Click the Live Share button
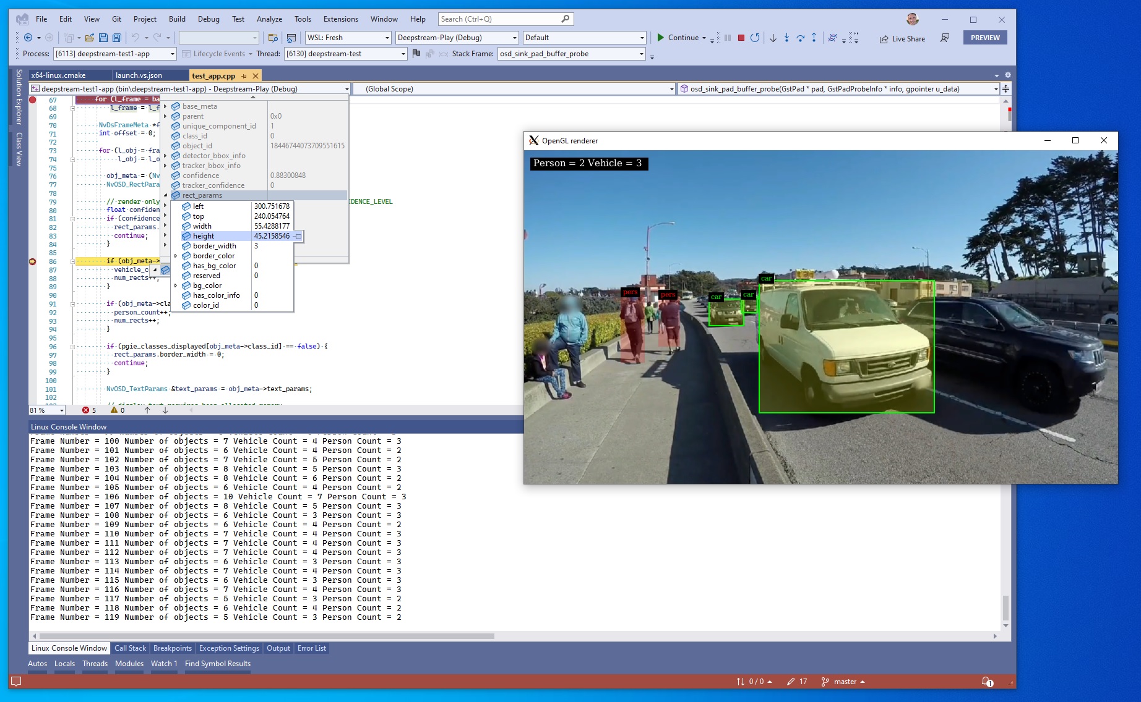The width and height of the screenshot is (1141, 702). tap(902, 38)
